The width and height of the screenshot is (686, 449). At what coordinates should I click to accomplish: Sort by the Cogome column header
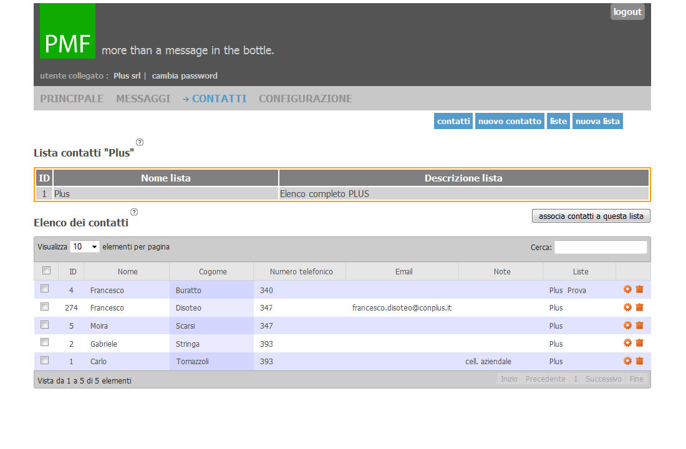tap(213, 271)
